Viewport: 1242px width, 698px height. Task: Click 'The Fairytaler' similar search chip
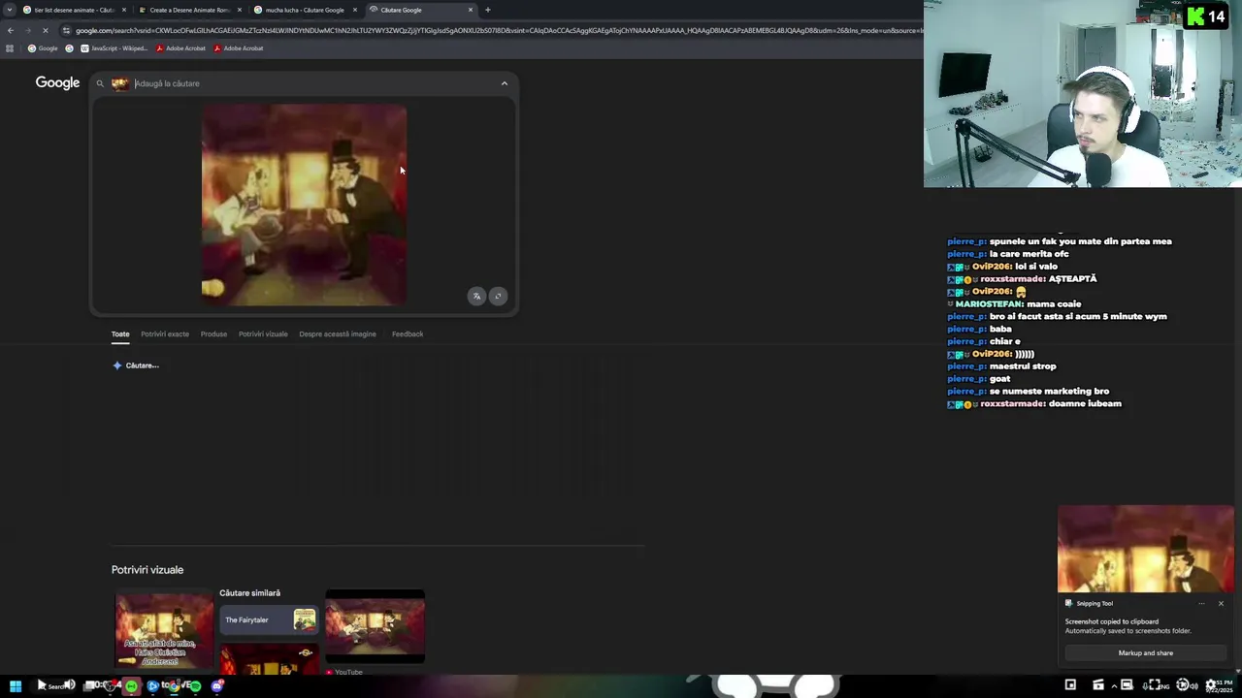[269, 619]
